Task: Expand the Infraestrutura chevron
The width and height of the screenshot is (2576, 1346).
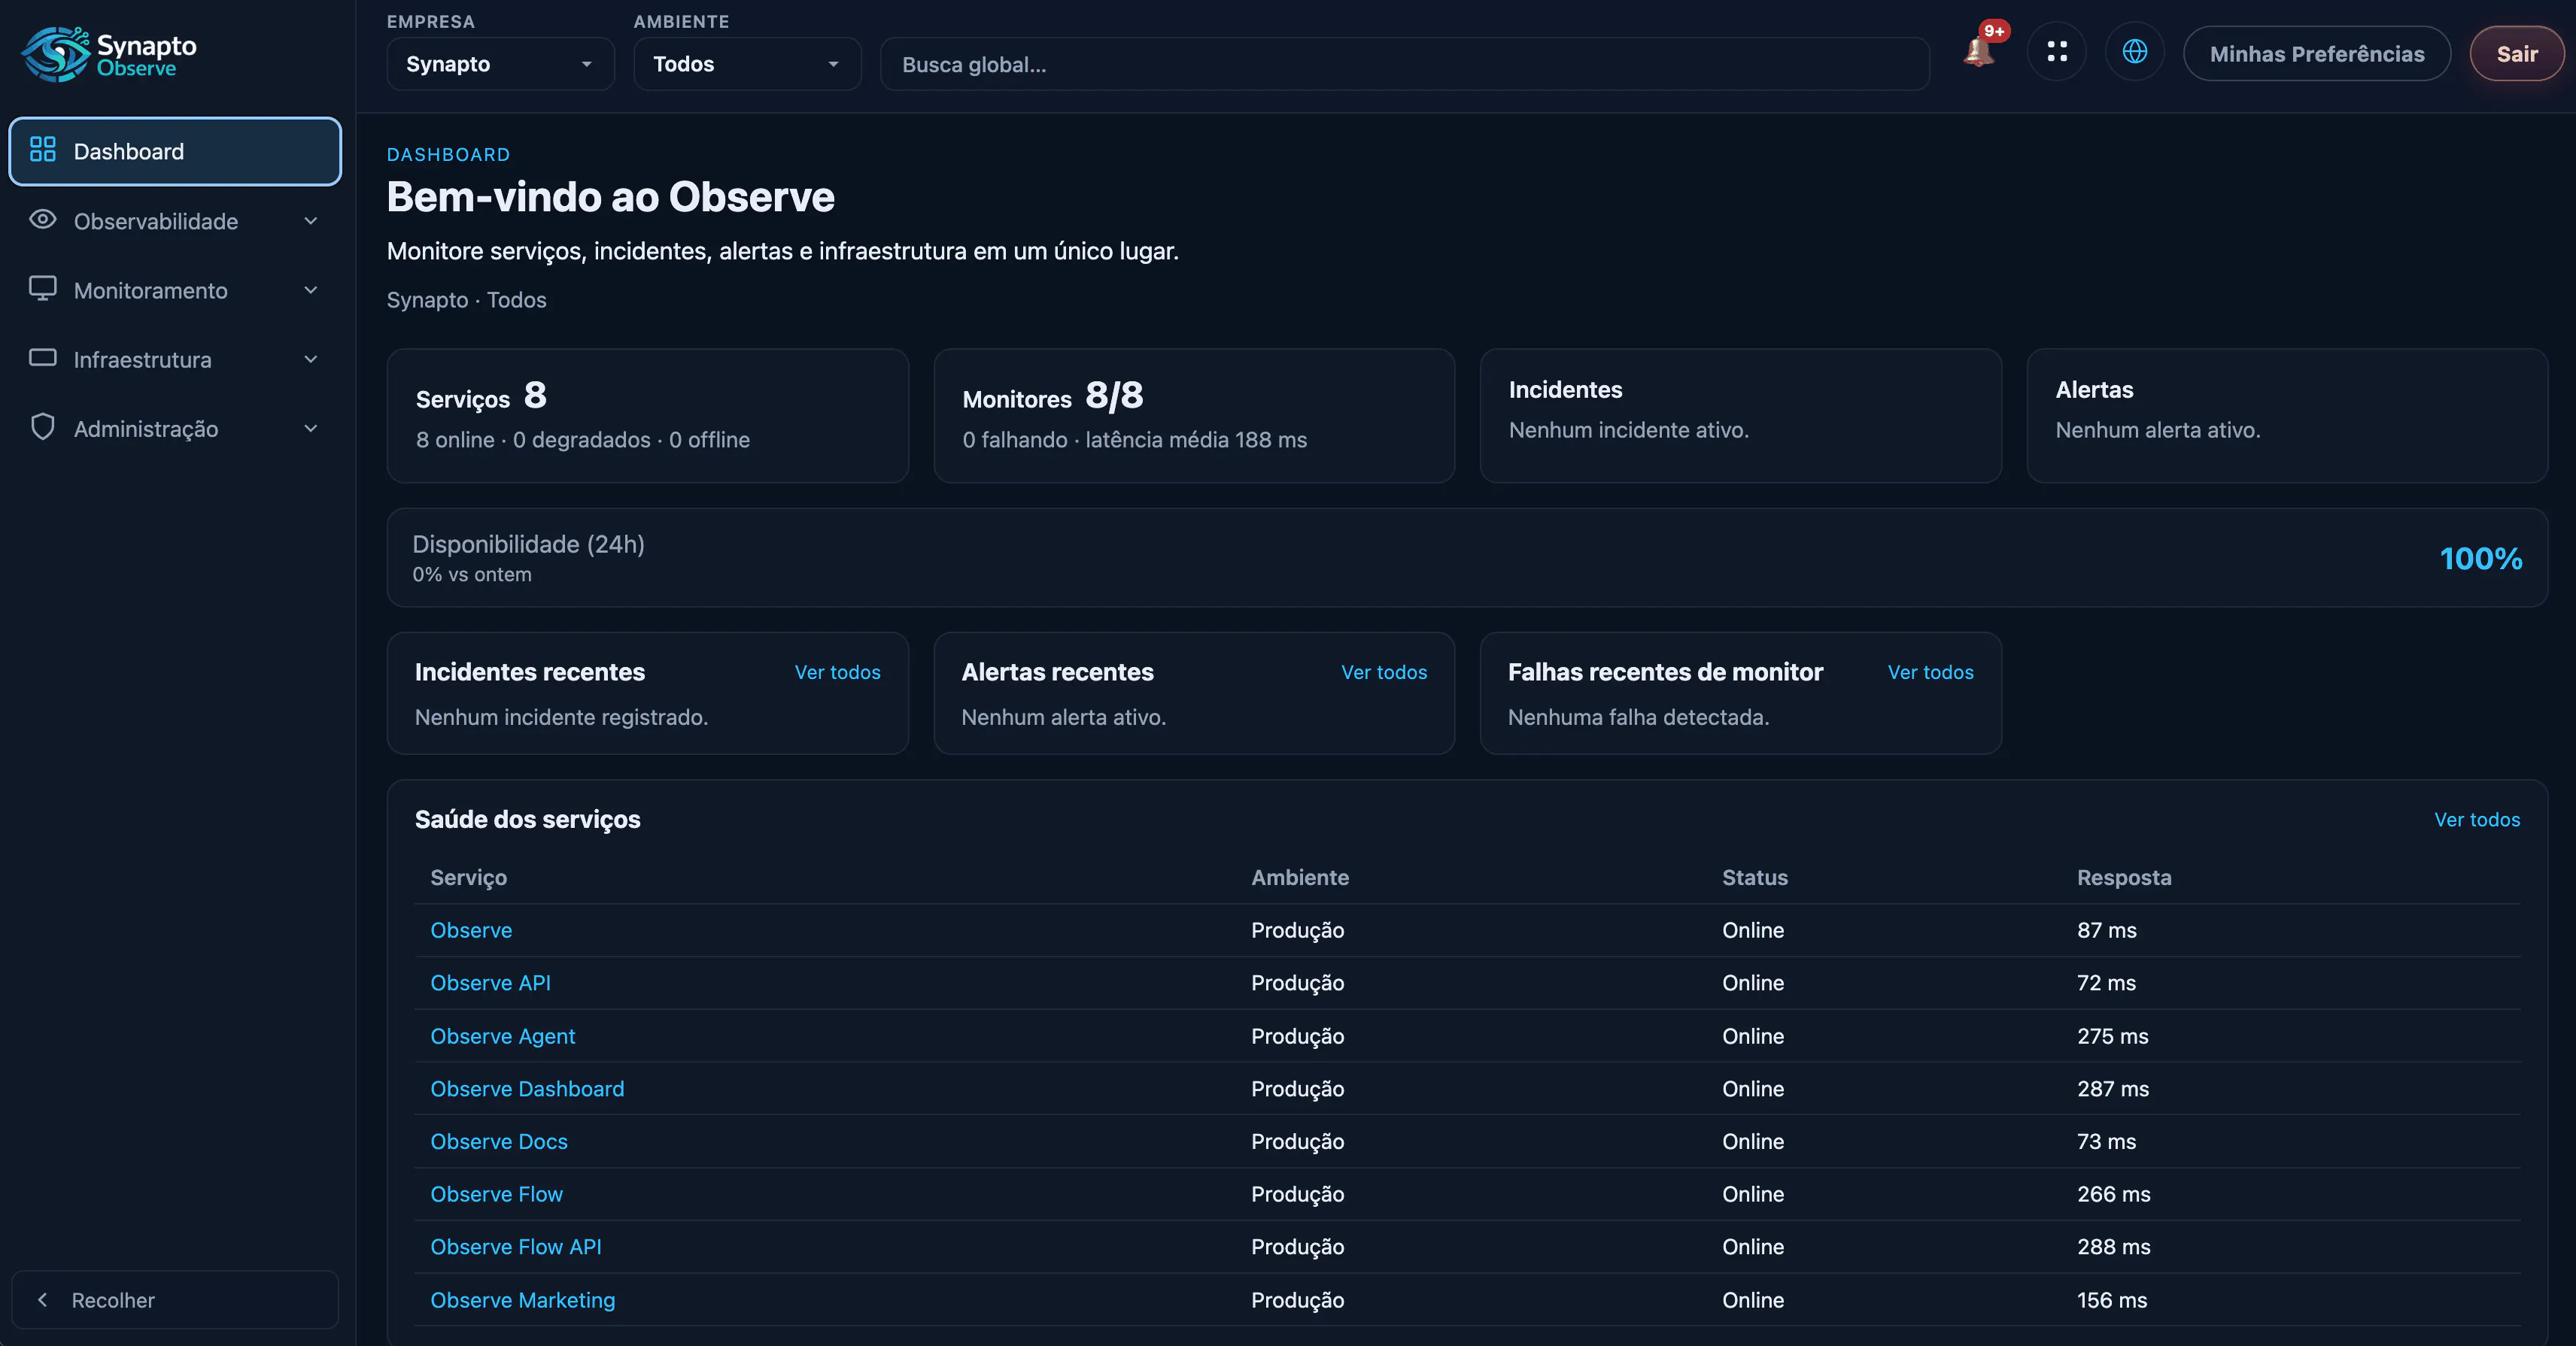Action: click(311, 359)
